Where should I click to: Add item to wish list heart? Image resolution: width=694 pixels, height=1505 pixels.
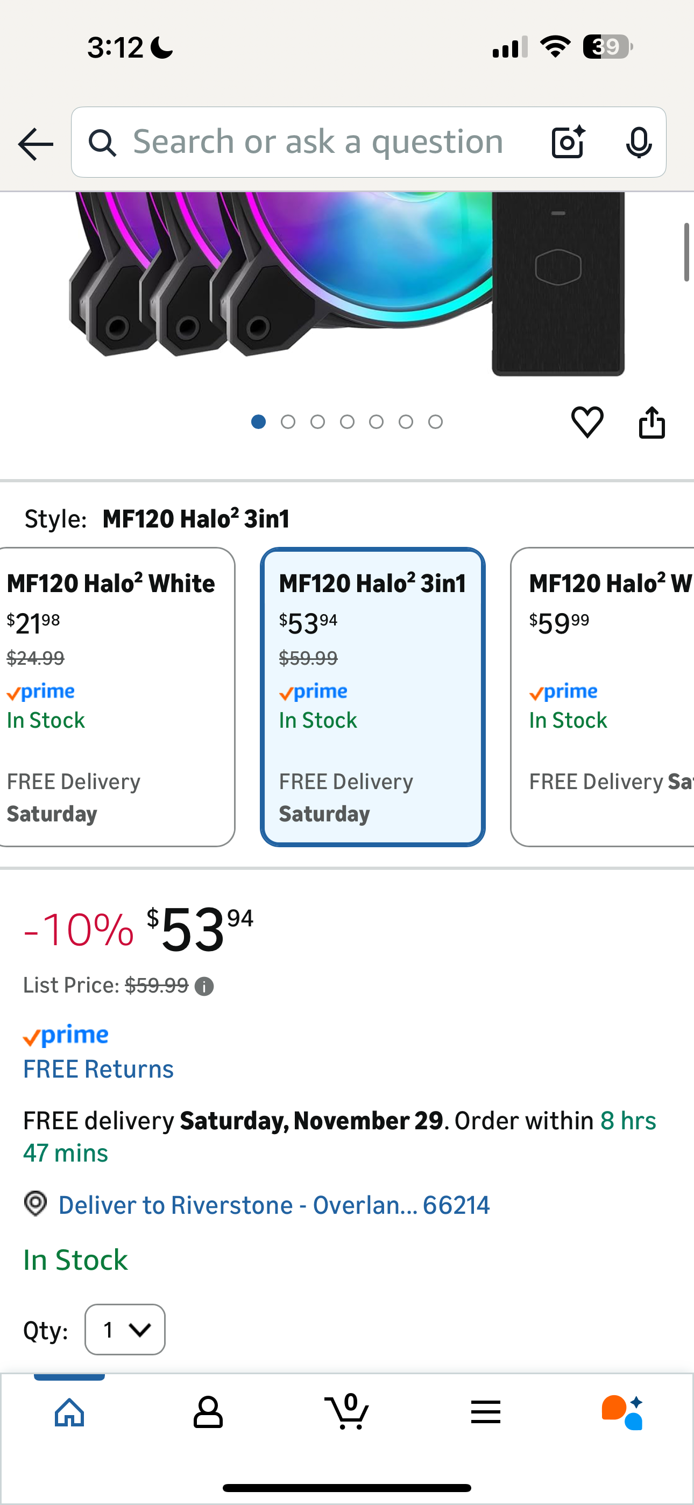coord(587,422)
